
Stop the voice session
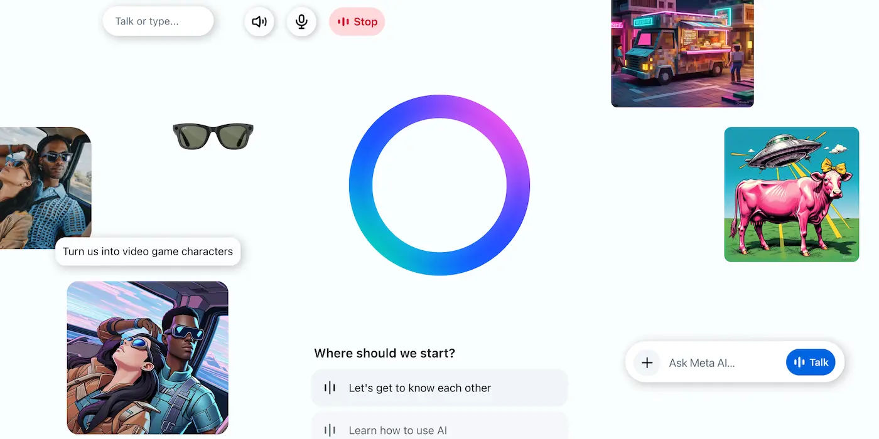point(357,22)
